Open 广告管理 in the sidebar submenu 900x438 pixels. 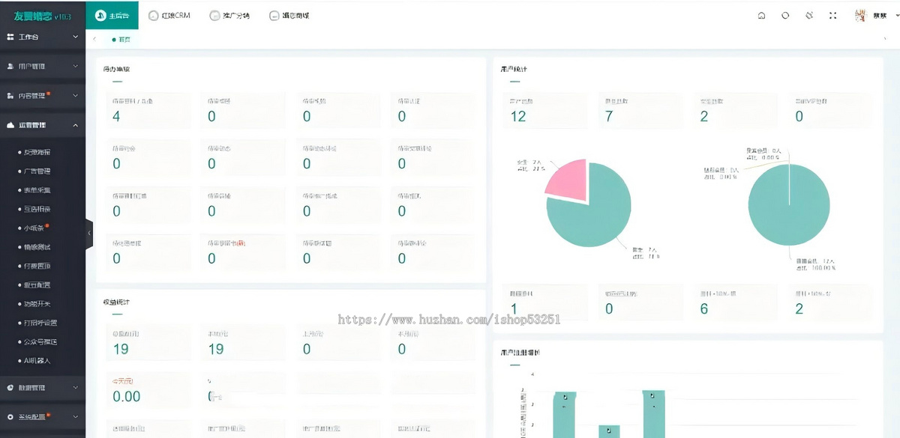37,171
